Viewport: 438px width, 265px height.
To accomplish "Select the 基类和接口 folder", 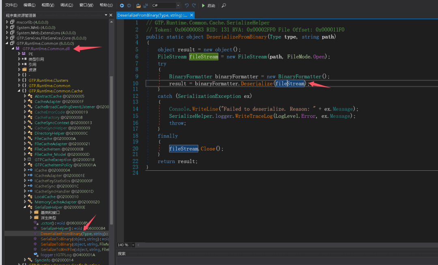I will [50, 213].
